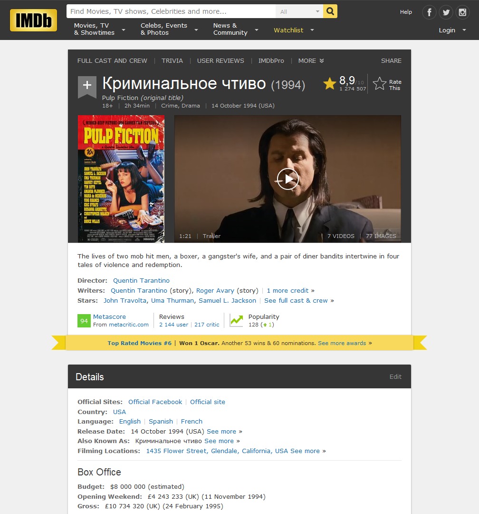Screen dimensions: 479x514
Task: Click the search magnifier icon
Action: 330,10
